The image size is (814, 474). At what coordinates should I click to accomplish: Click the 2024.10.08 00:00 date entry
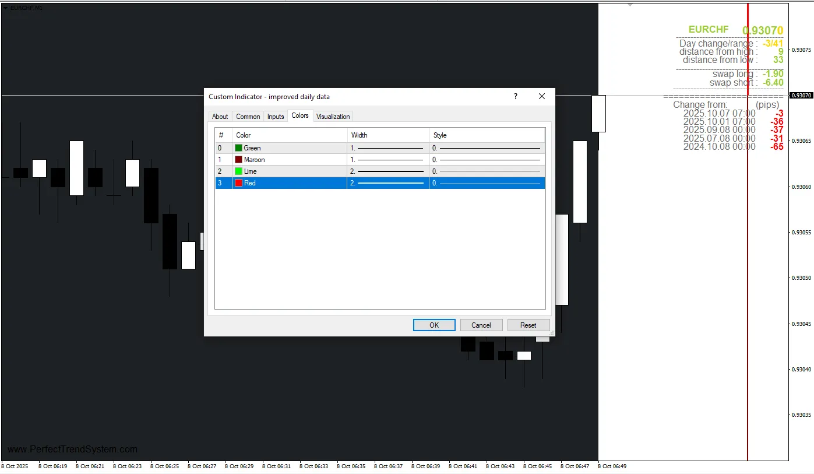click(x=720, y=147)
